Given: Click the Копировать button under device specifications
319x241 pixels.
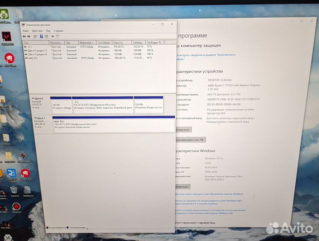Looking at the screenshot, I should [183, 130].
